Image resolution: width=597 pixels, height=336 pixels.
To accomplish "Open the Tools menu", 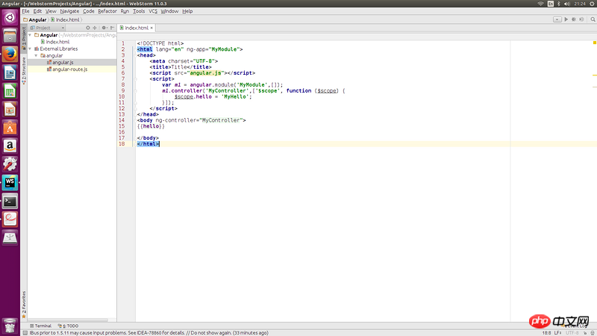I will pos(139,11).
